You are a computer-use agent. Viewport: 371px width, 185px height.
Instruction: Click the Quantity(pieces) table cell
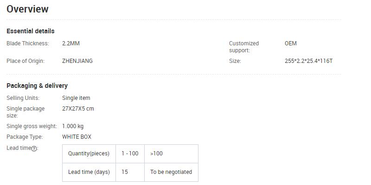[89, 154]
